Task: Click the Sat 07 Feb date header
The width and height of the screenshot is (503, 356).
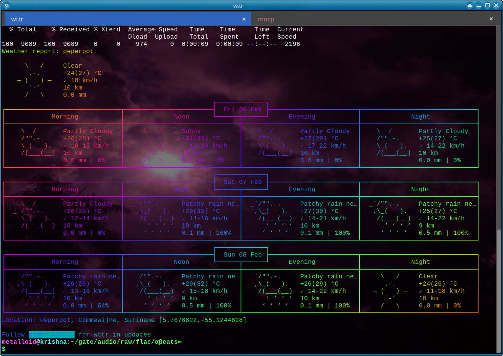Action: 243,182
